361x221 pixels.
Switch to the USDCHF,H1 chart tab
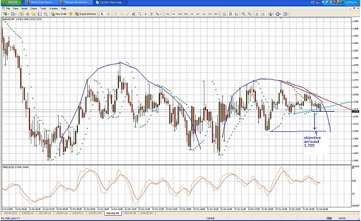pos(45,213)
